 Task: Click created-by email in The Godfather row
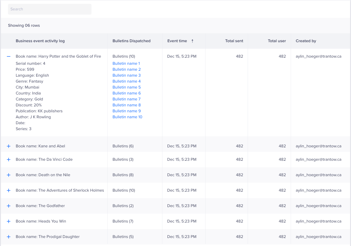click(319, 206)
